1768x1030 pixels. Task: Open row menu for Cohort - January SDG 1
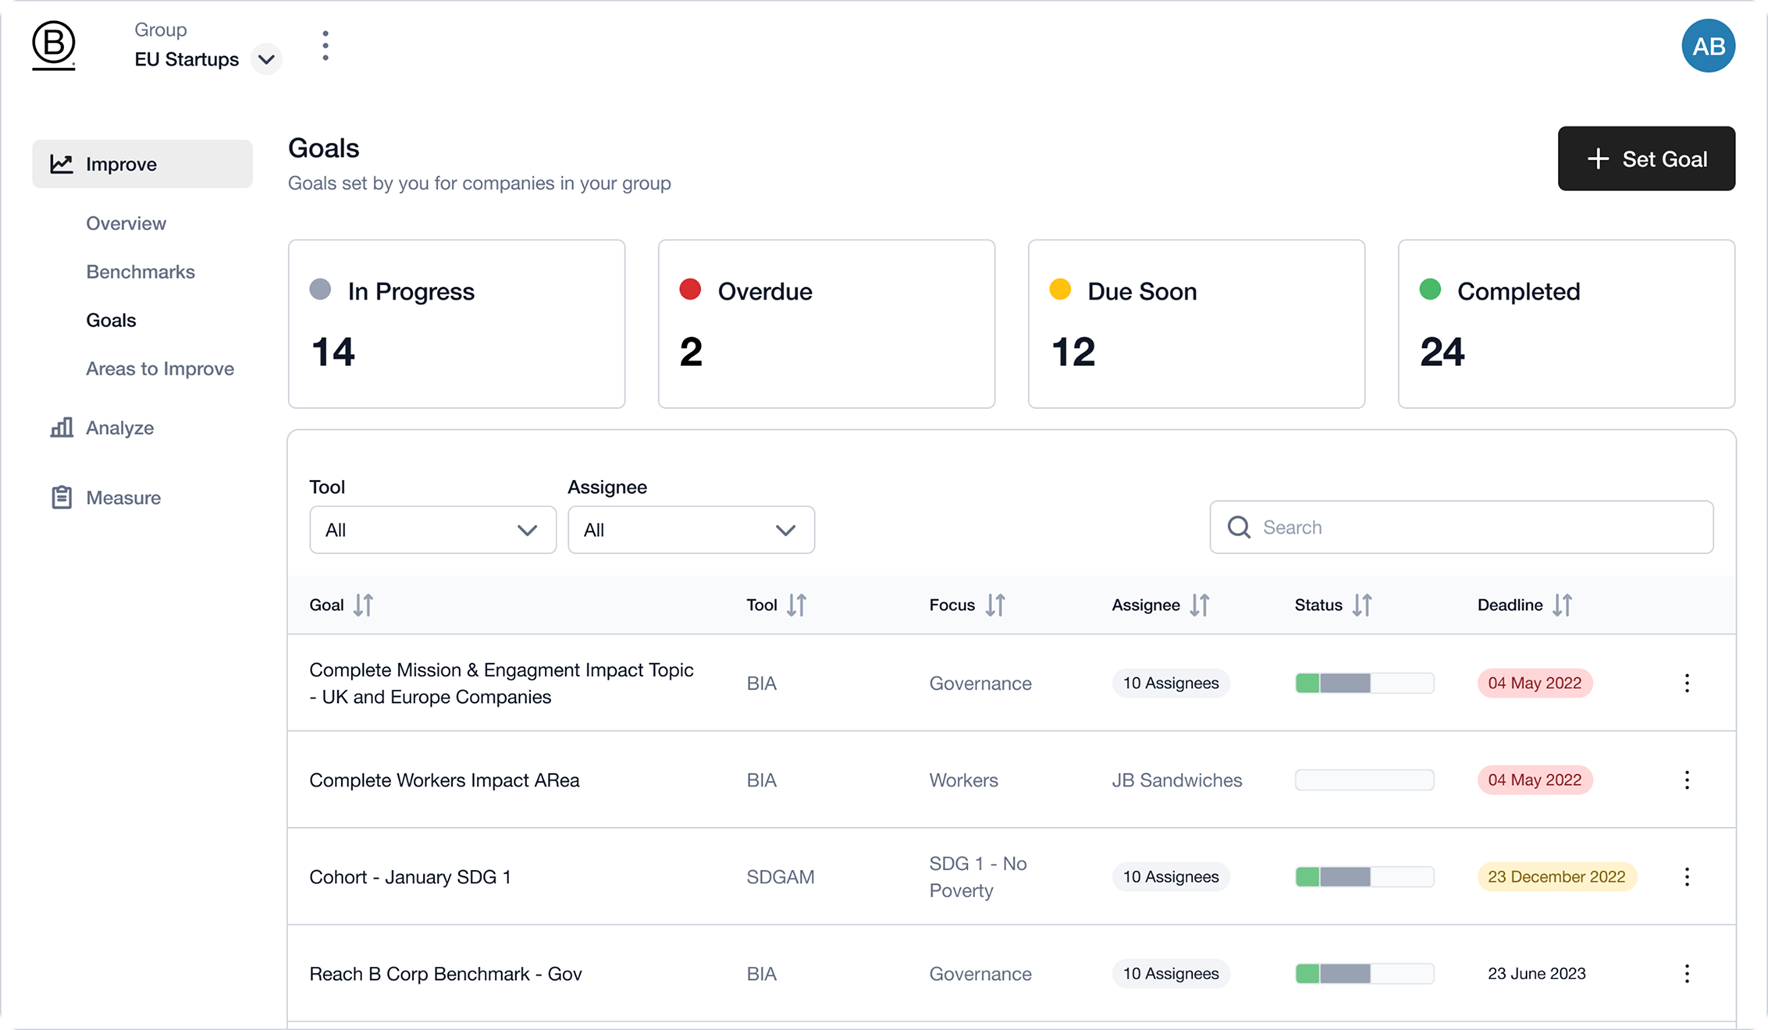coord(1687,876)
